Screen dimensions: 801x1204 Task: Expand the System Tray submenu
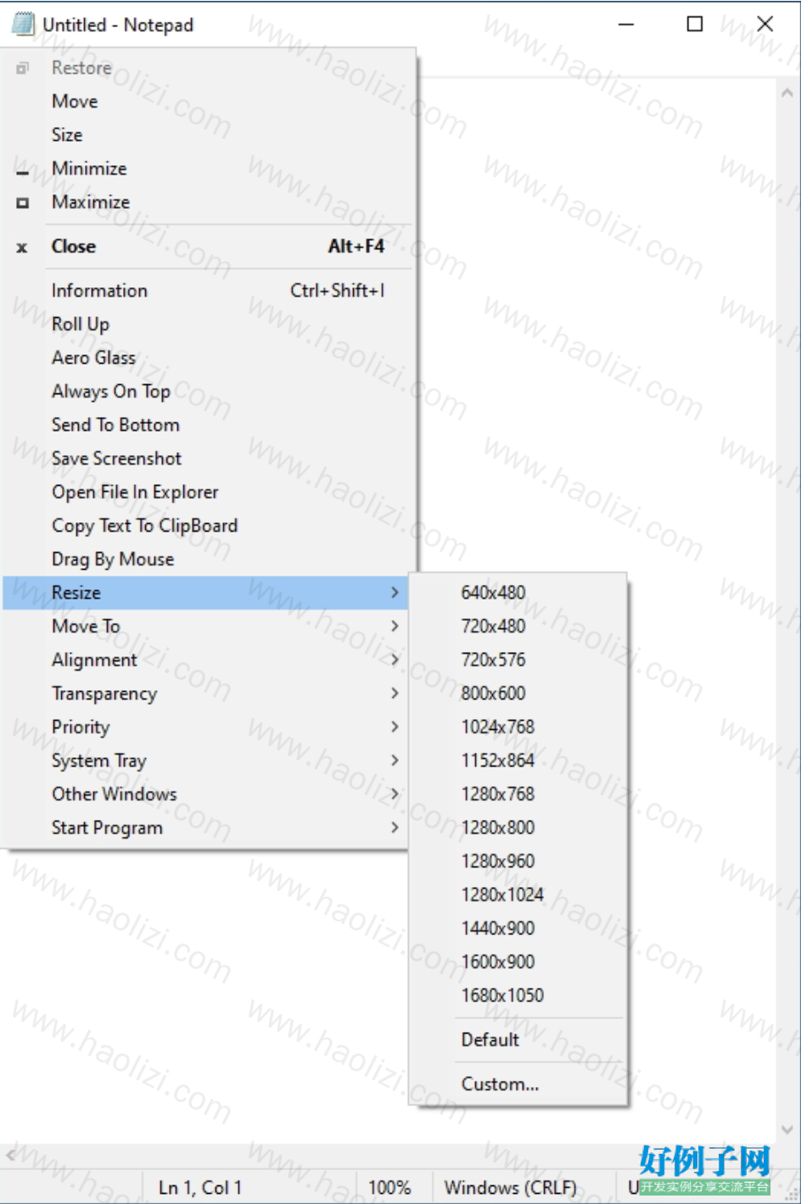coord(206,761)
